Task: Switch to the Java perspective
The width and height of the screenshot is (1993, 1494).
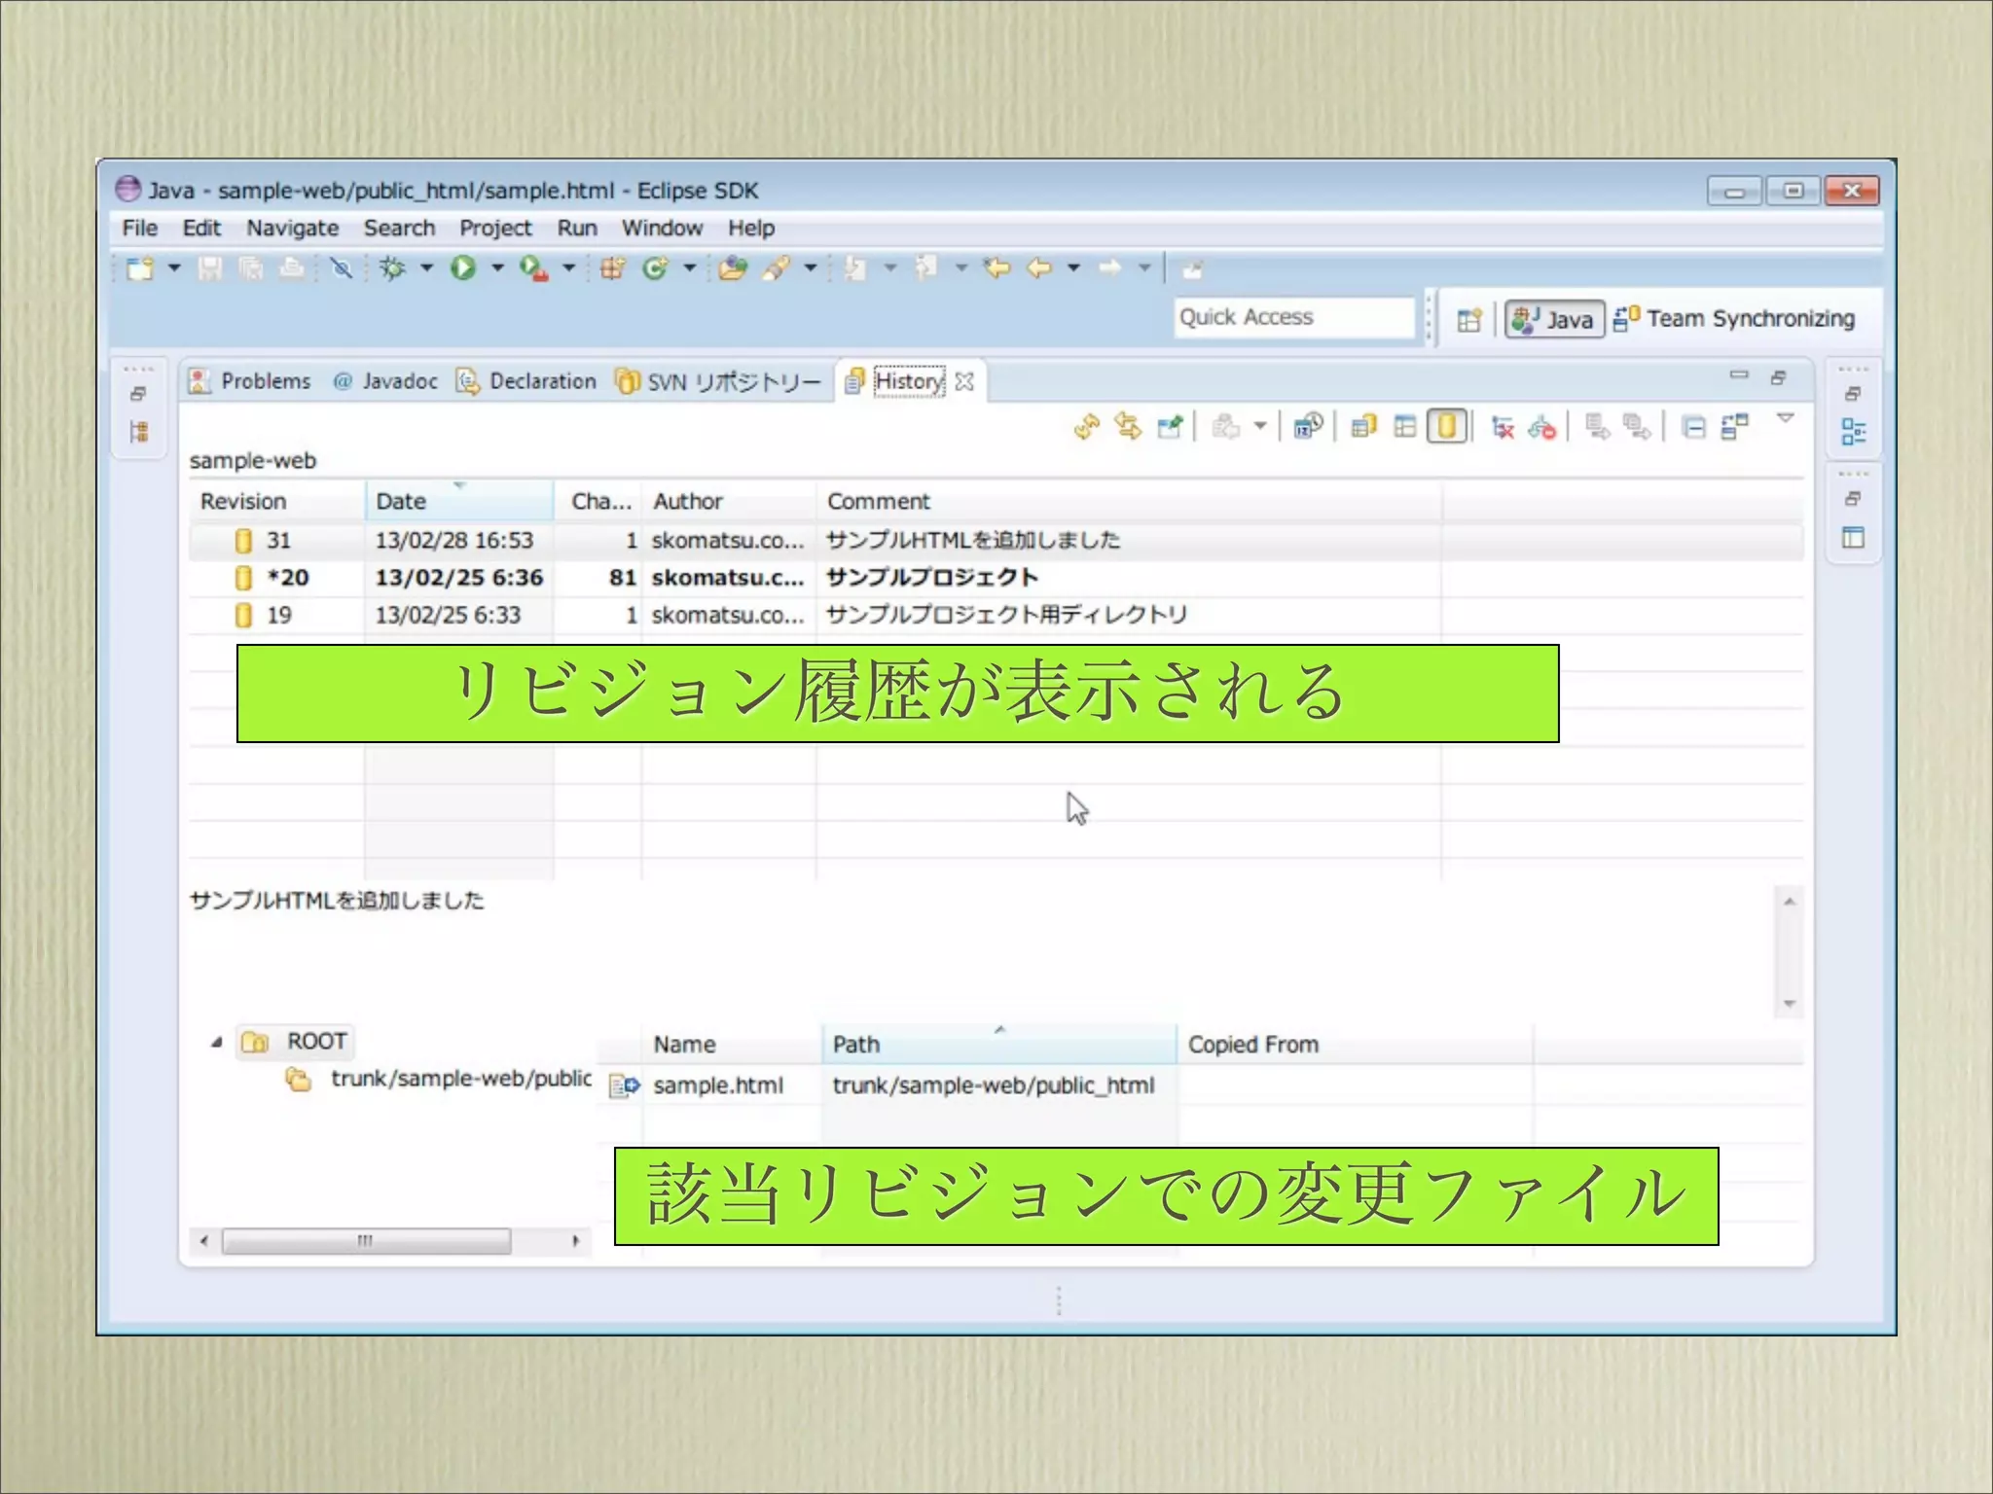Action: click(1554, 320)
